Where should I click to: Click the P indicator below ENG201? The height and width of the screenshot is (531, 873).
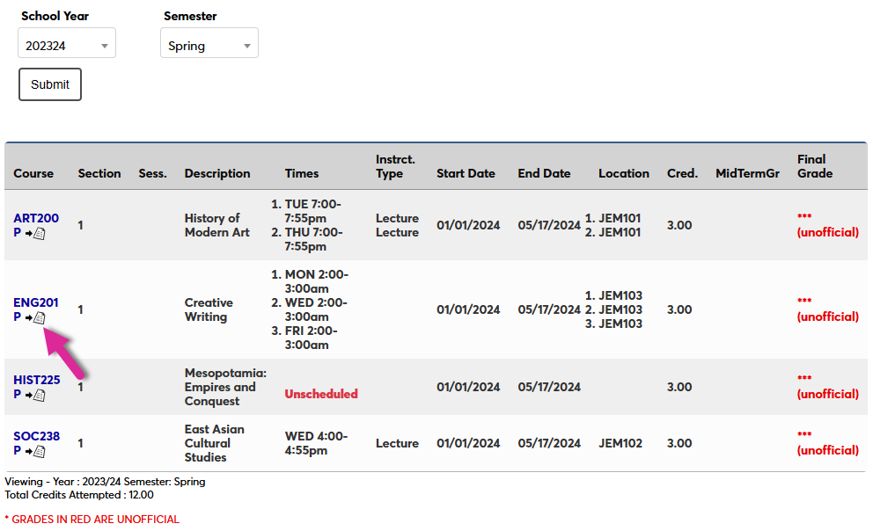18,316
